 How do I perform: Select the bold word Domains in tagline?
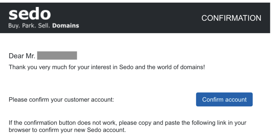(66, 26)
